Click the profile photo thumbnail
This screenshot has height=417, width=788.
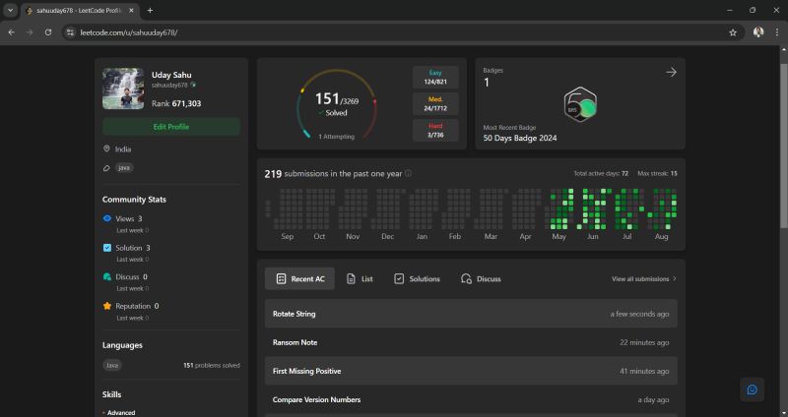coord(122,89)
